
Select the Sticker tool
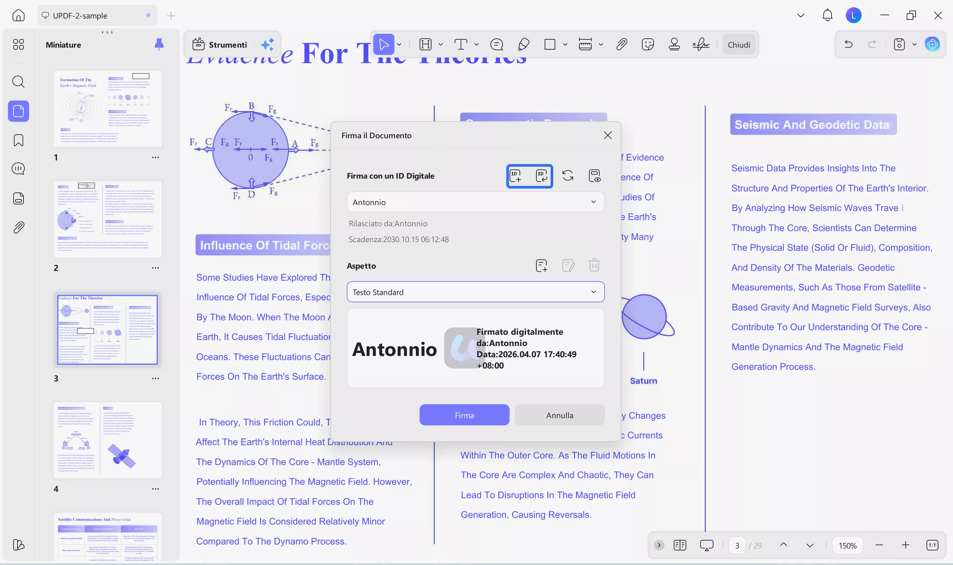tap(647, 44)
